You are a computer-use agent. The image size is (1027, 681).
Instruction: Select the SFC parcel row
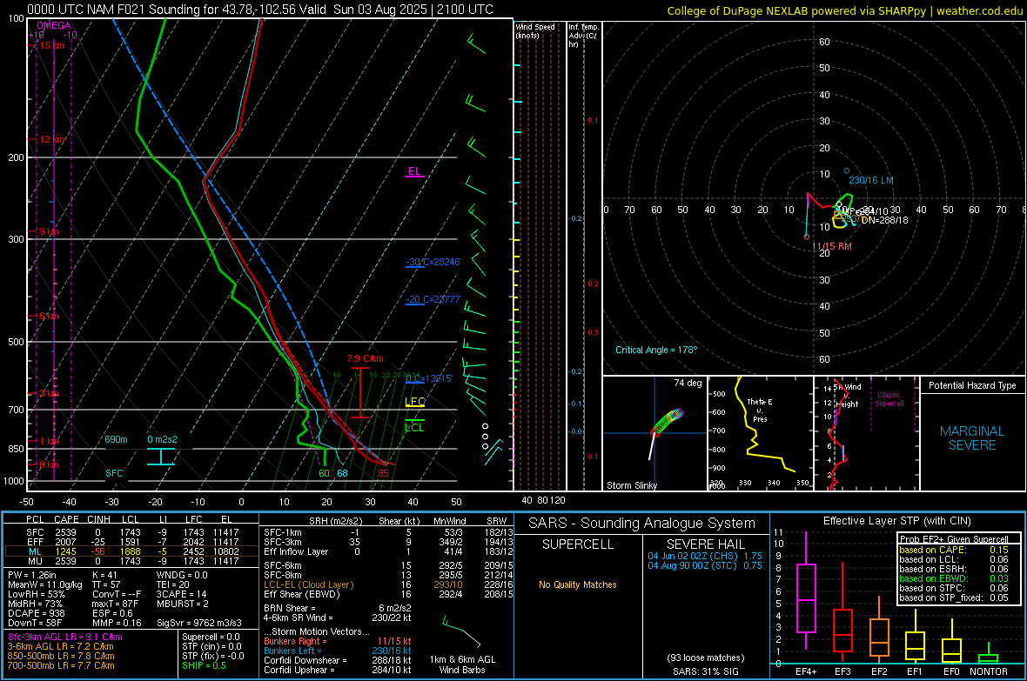[x=131, y=532]
